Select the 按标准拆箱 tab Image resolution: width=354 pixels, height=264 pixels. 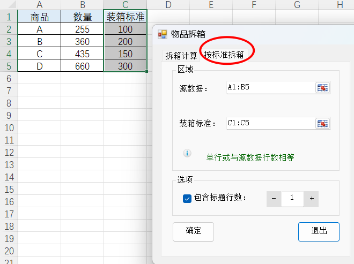coord(224,55)
